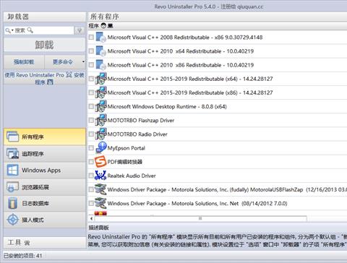Click the 追踪程序 sidebar icon
347x263 pixels.
tap(12, 154)
